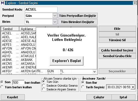Screen dimensions: 138x101
Task: Click the bar count field showing 500
Action: point(18,82)
